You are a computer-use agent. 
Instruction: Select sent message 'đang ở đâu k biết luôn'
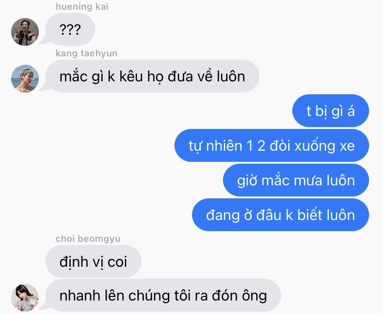(280, 215)
